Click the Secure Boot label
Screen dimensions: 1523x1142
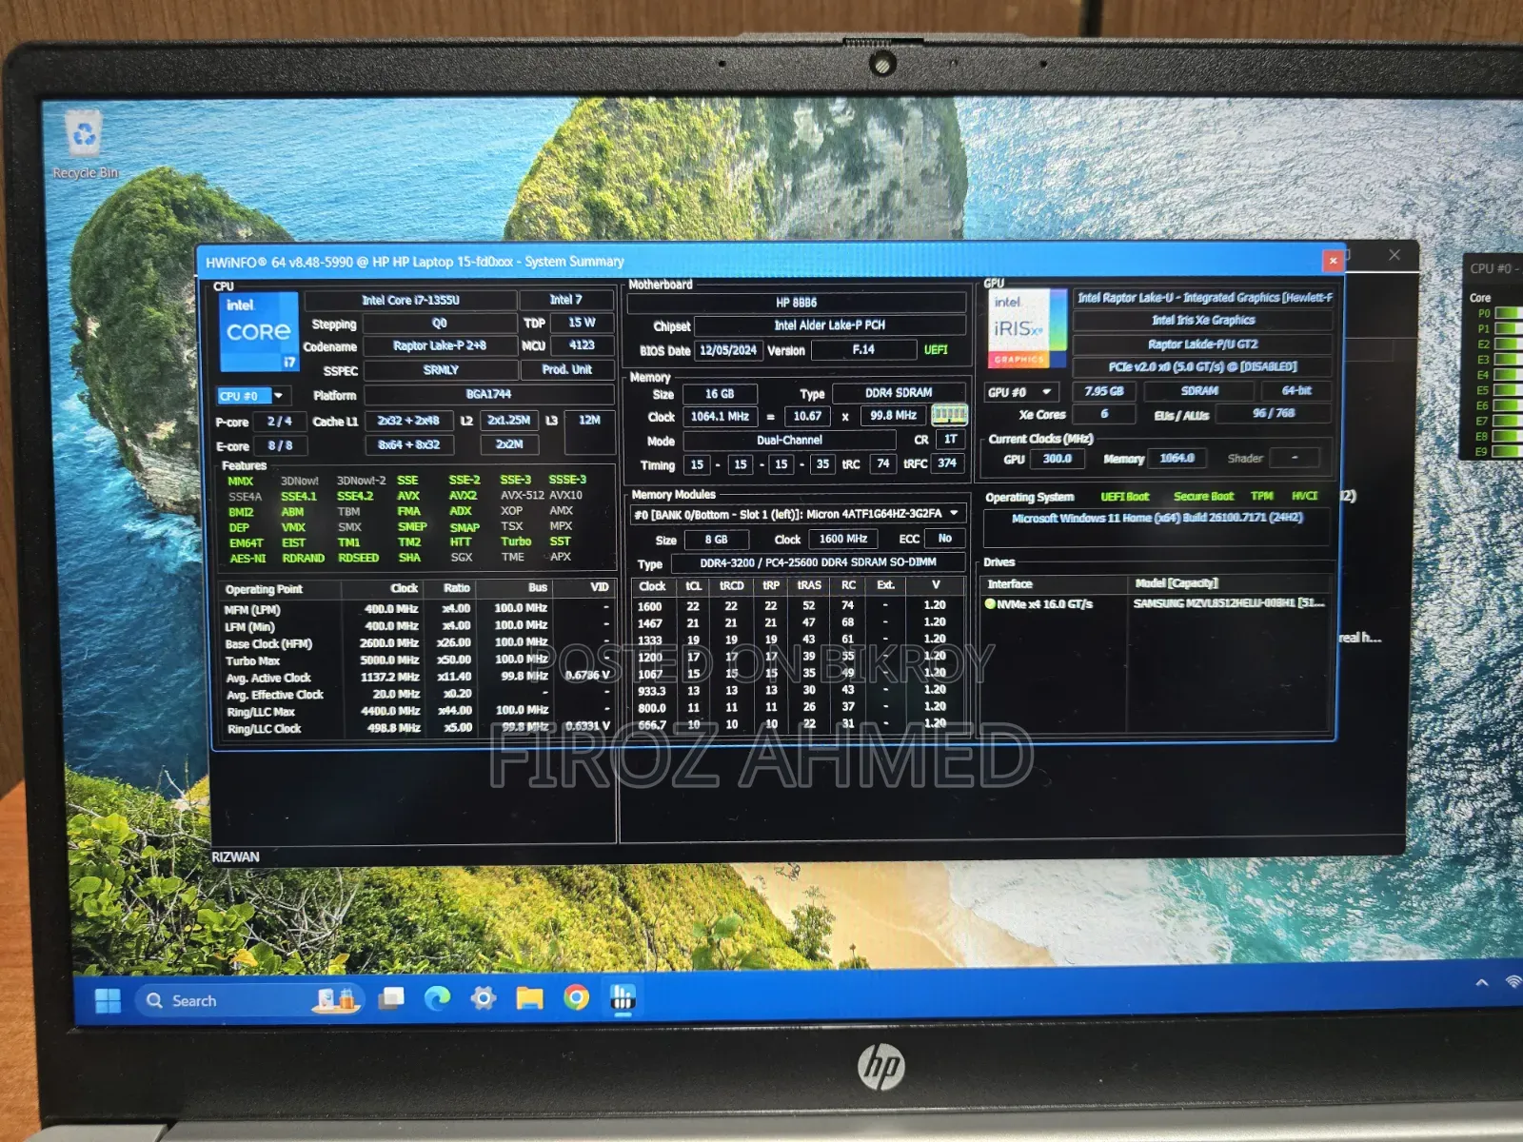click(1203, 496)
